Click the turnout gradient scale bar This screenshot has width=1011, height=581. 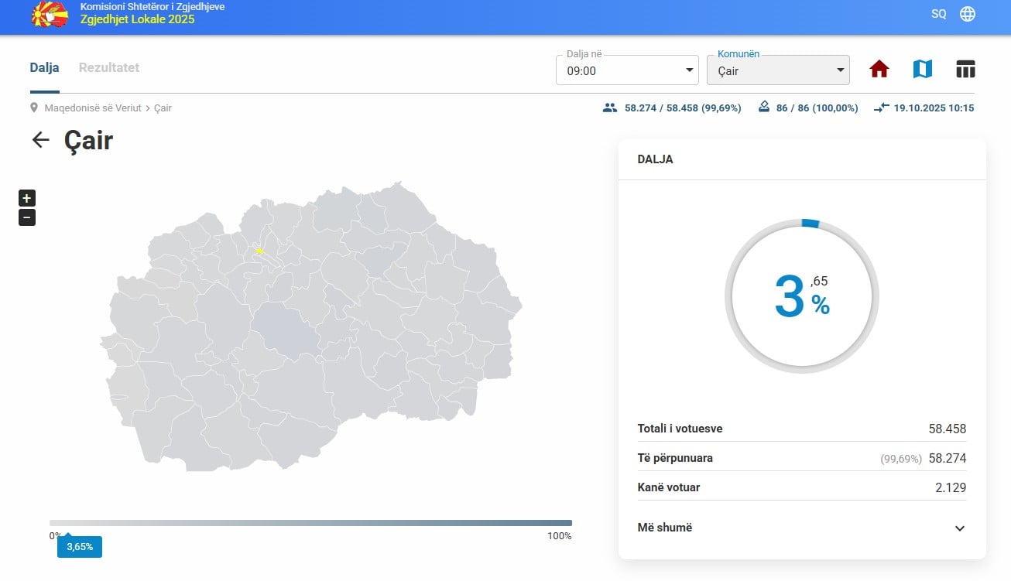pos(310,523)
